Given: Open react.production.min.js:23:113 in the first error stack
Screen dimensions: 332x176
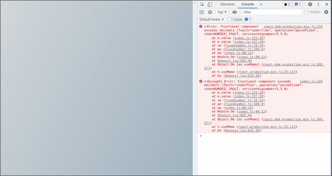Looking at the screenshot, I should click(x=267, y=72).
